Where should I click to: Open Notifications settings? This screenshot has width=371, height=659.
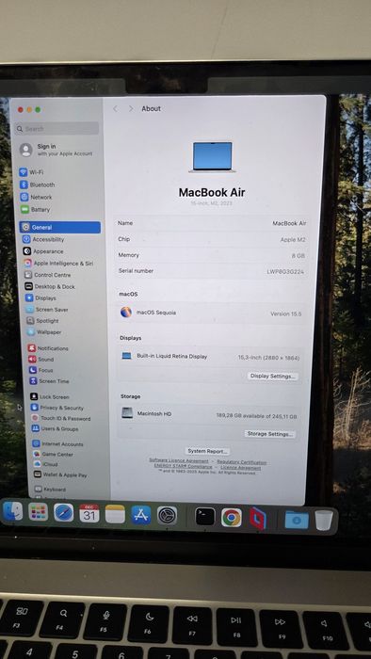pos(48,348)
